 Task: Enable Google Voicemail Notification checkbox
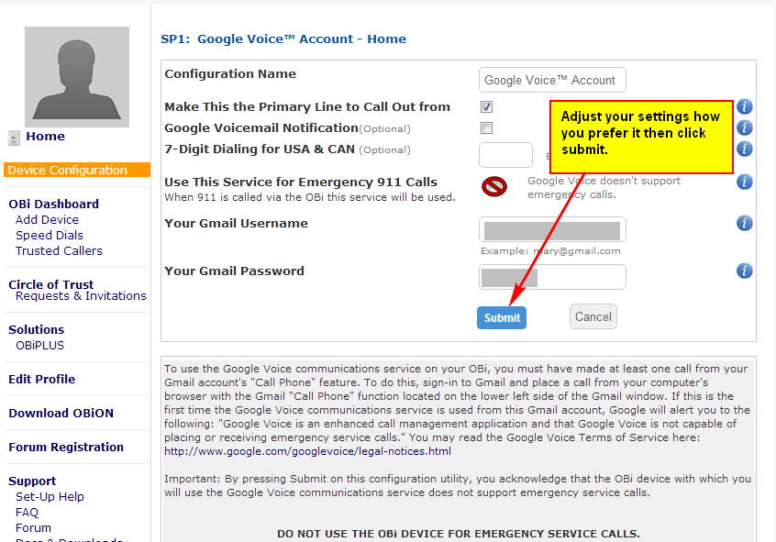486,128
